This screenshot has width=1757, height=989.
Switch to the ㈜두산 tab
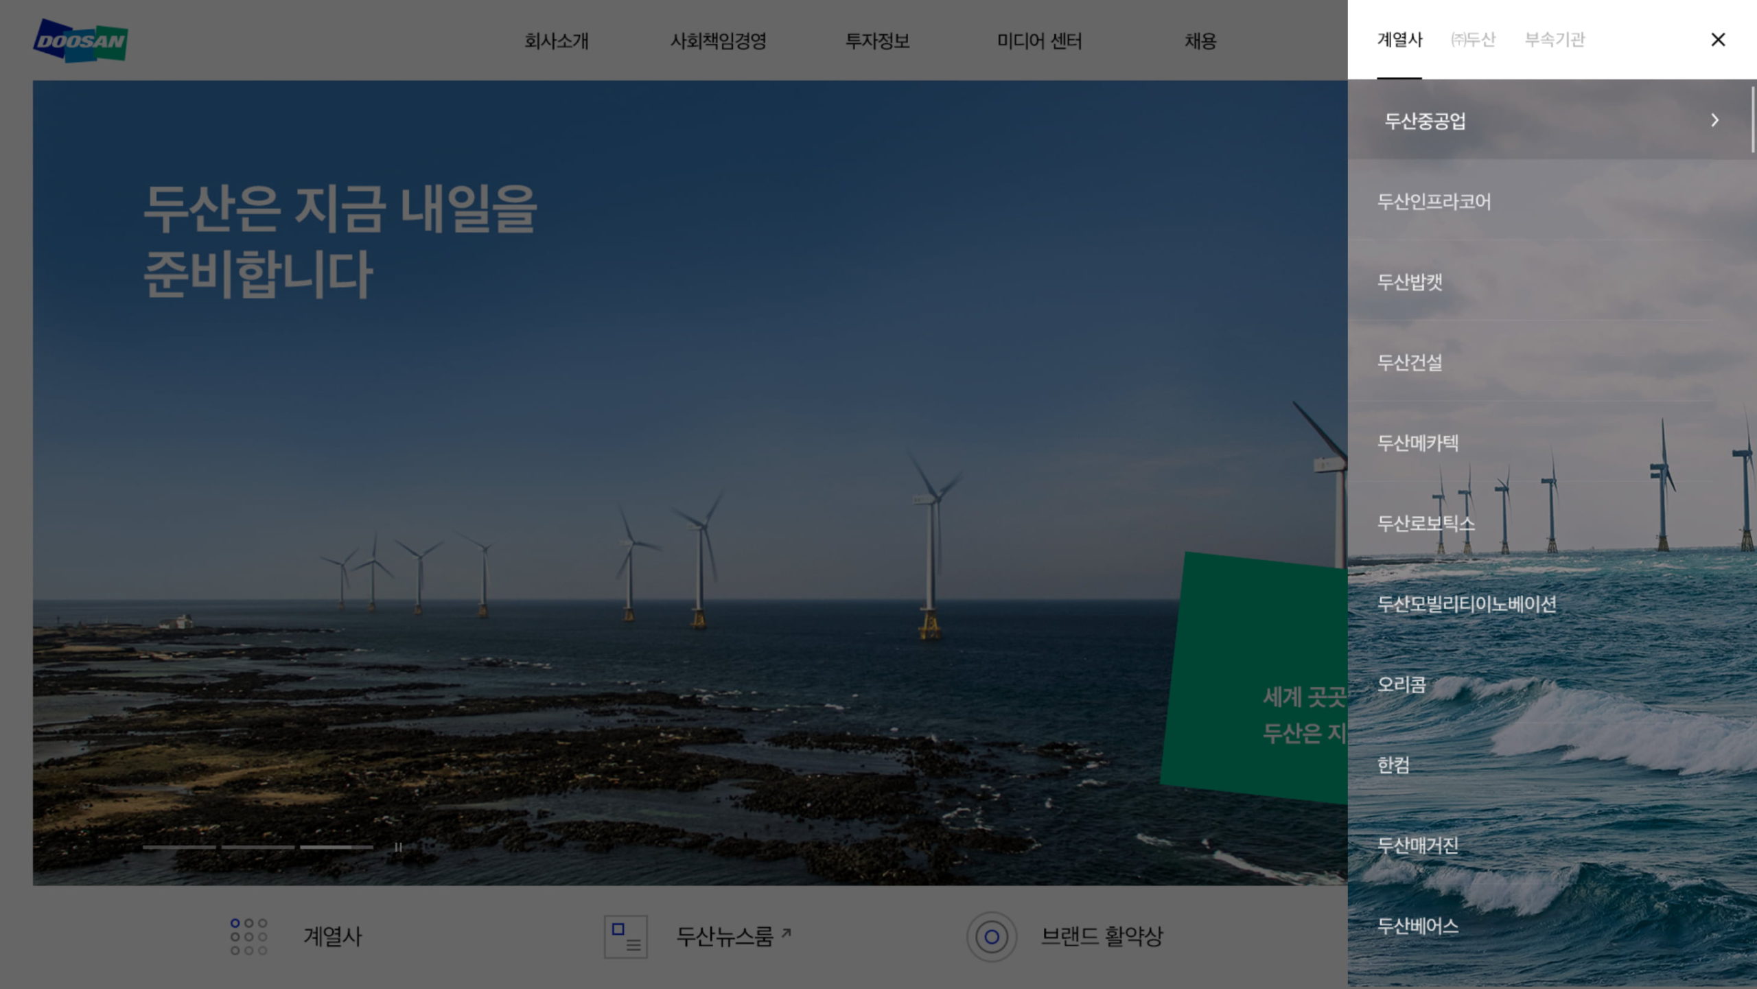pyautogui.click(x=1473, y=40)
